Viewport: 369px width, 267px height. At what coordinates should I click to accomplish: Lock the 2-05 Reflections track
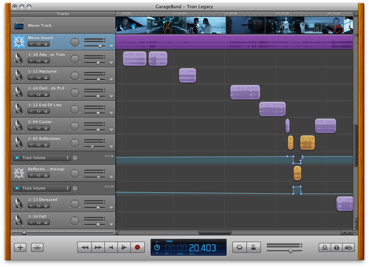tap(46, 145)
